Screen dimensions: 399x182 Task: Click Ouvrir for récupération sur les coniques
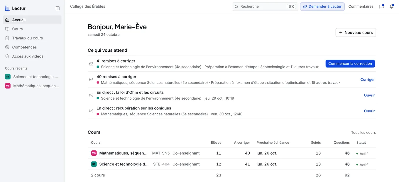point(369,111)
